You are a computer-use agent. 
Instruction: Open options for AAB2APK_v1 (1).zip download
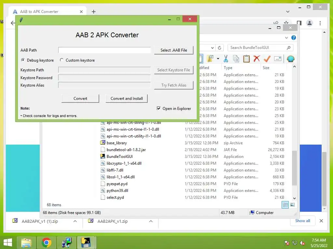click(75, 221)
